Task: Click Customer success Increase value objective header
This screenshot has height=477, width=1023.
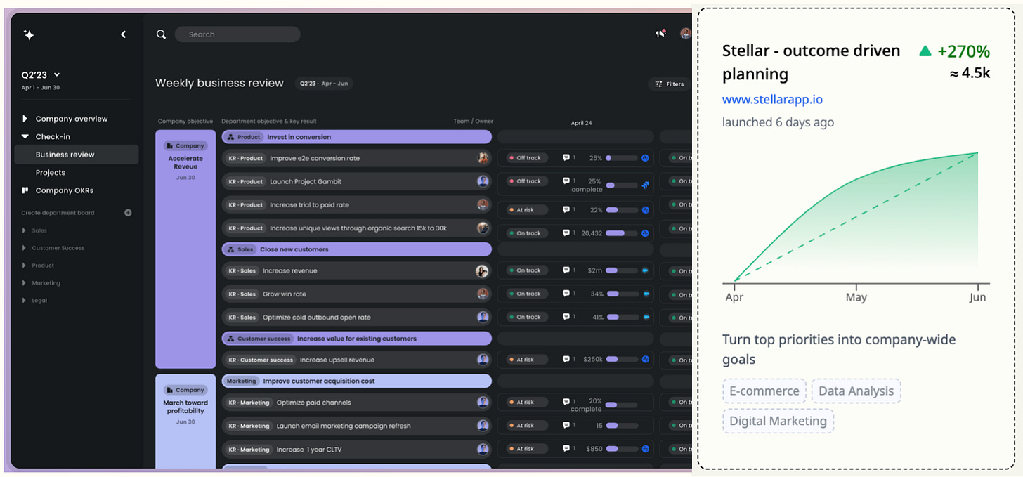Action: tap(356, 339)
